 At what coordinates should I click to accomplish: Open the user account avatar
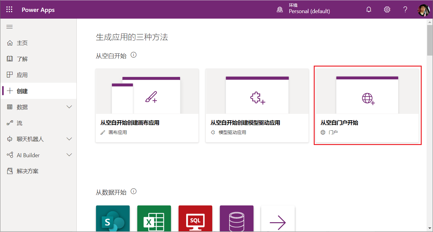pos(424,10)
